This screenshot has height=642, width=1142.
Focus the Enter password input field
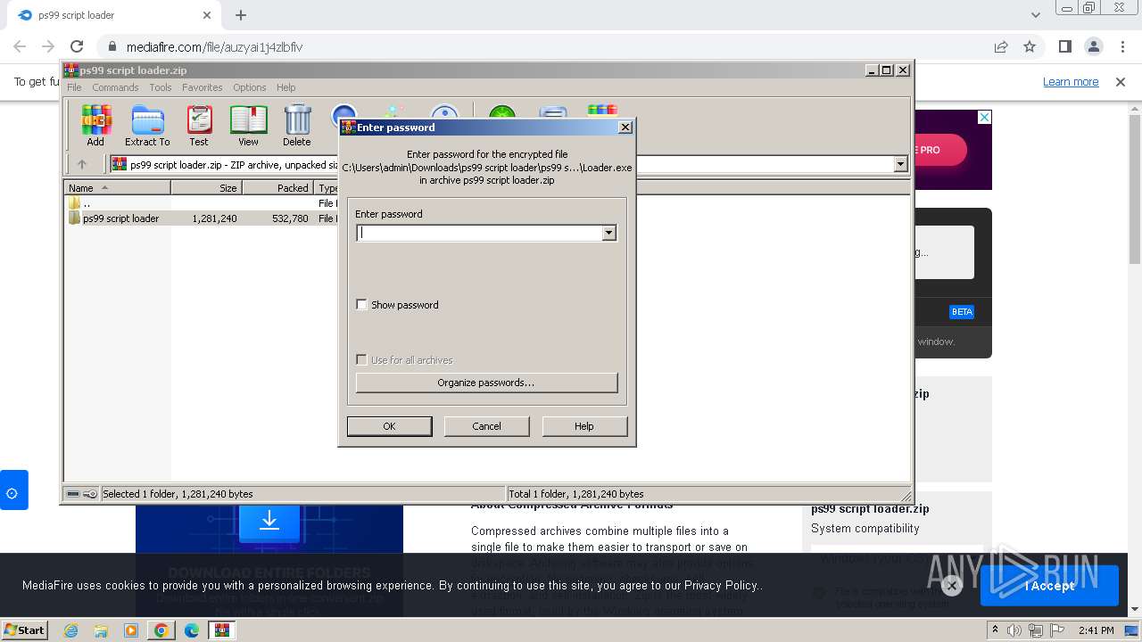point(480,233)
